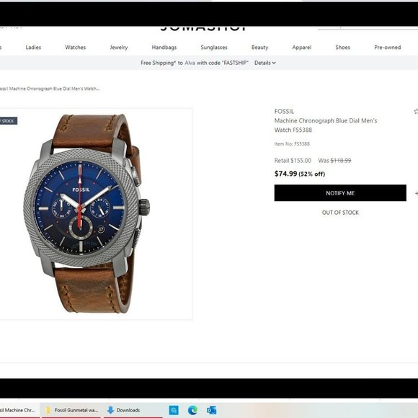418x418 pixels.
Task: Open the Pre-owned category
Action: click(x=387, y=47)
